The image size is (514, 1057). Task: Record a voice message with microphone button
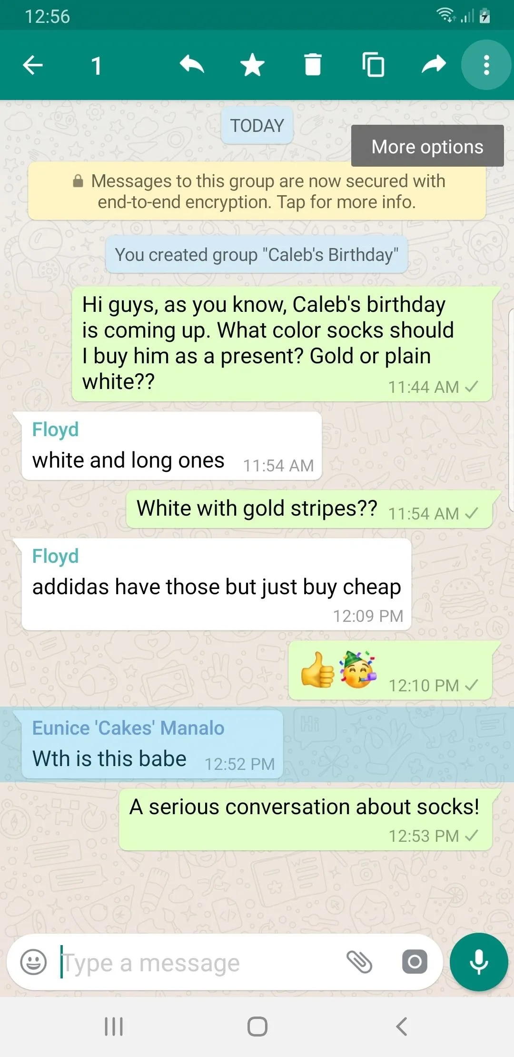479,962
